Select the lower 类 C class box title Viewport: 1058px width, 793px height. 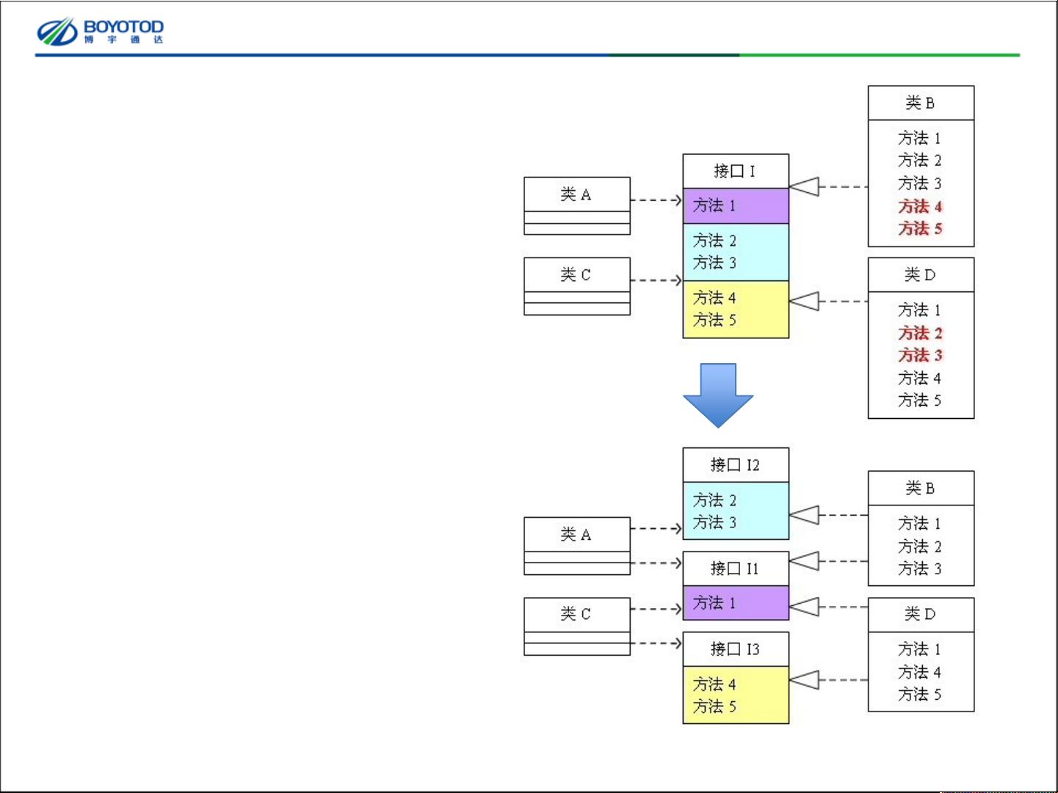click(576, 614)
